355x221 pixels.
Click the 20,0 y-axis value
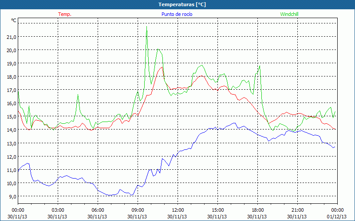(12, 50)
